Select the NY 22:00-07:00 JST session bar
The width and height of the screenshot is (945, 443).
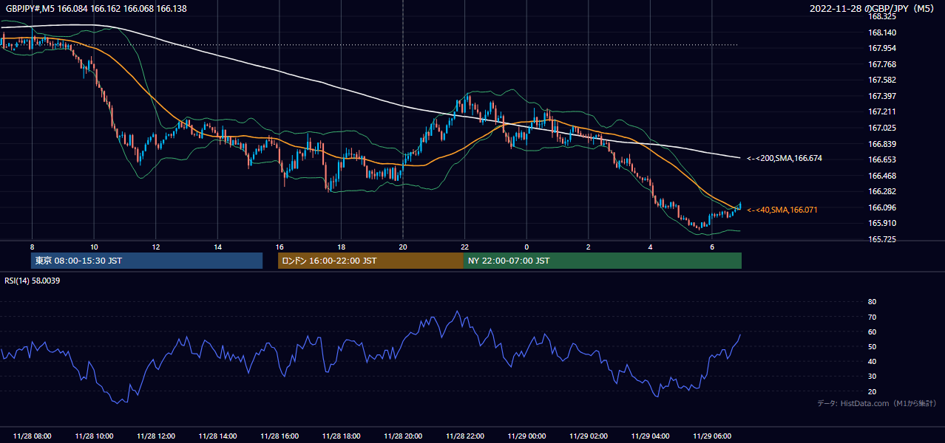[603, 261]
